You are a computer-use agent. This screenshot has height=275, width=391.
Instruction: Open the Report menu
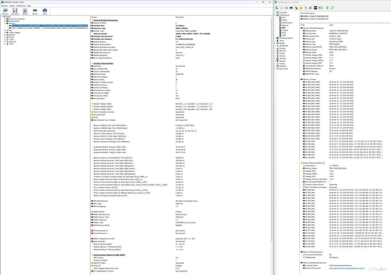pyautogui.click(x=12, y=6)
